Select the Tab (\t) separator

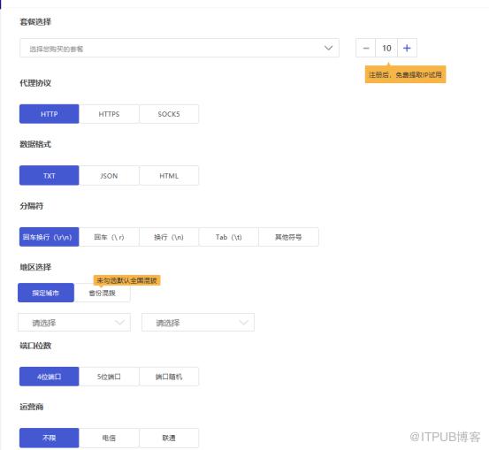(229, 237)
